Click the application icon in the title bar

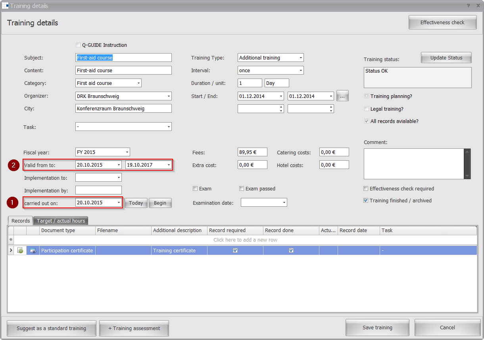click(x=5, y=6)
